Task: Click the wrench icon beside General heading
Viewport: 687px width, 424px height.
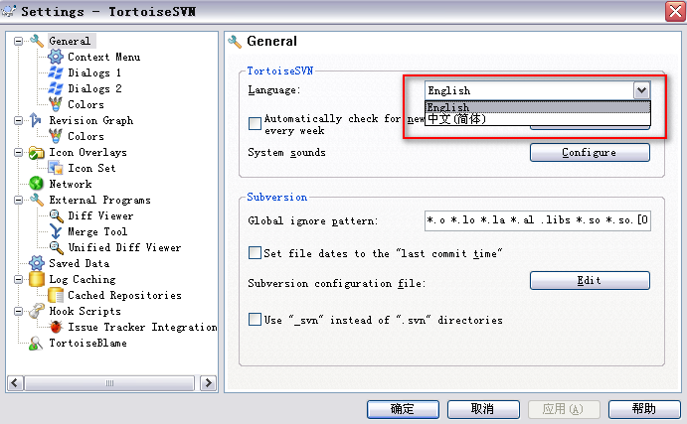Action: tap(235, 42)
